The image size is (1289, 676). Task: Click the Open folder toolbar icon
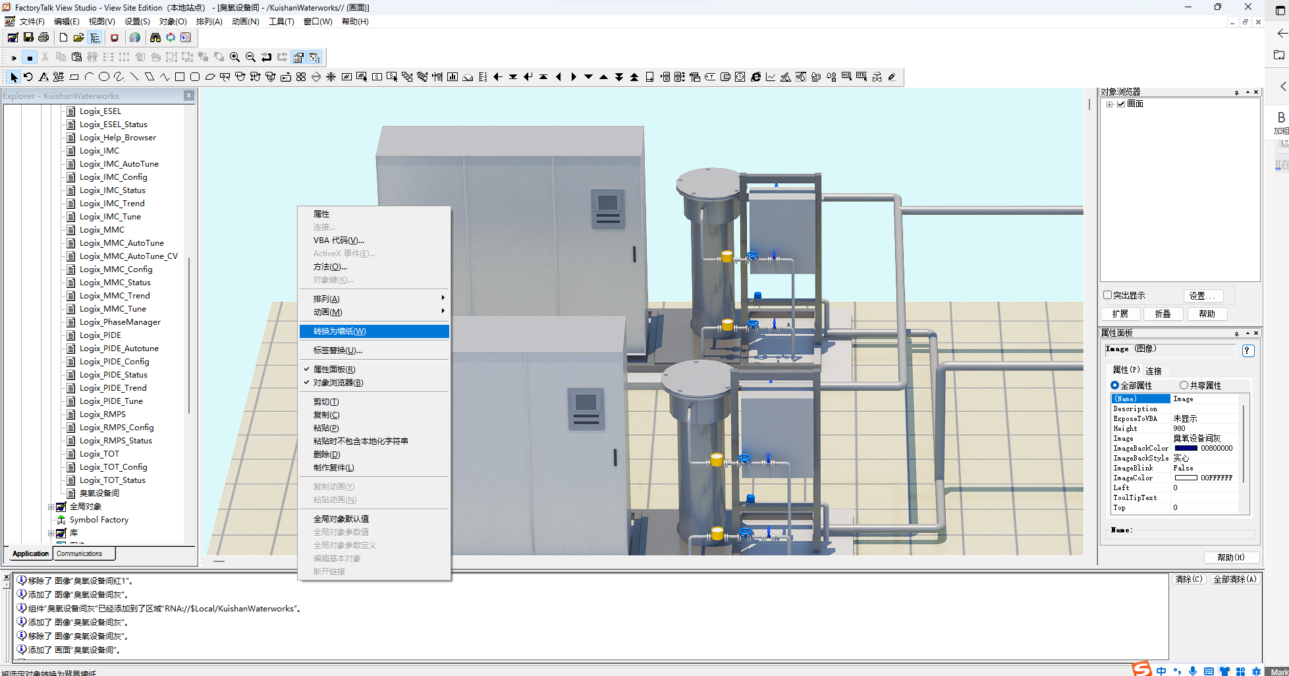(79, 38)
